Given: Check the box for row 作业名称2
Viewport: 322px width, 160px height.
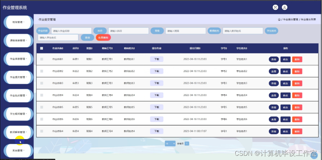Looking at the screenshot, I should pyautogui.click(x=42, y=71).
